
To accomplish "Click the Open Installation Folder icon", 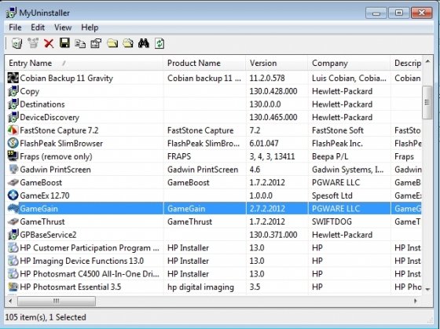I will click(112, 43).
